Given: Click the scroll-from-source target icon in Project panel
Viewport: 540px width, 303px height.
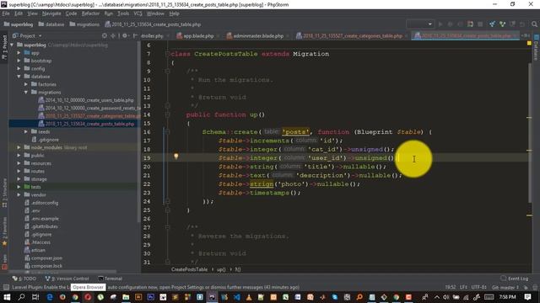Looking at the screenshot, I should click(105, 35).
